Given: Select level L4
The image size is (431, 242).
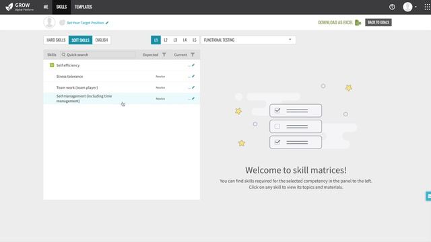Looking at the screenshot, I should coord(185,40).
